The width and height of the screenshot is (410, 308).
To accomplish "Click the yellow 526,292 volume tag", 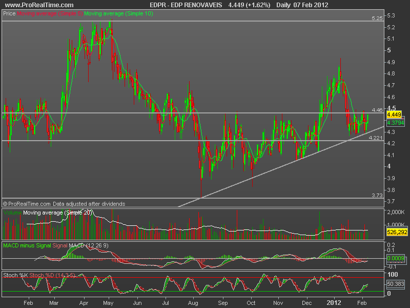I will (x=397, y=232).
